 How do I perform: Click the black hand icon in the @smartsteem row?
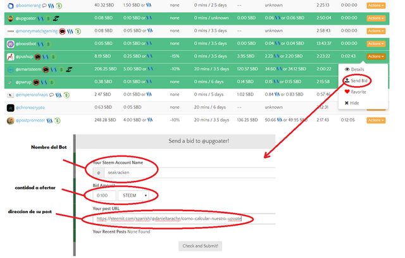(x=69, y=70)
